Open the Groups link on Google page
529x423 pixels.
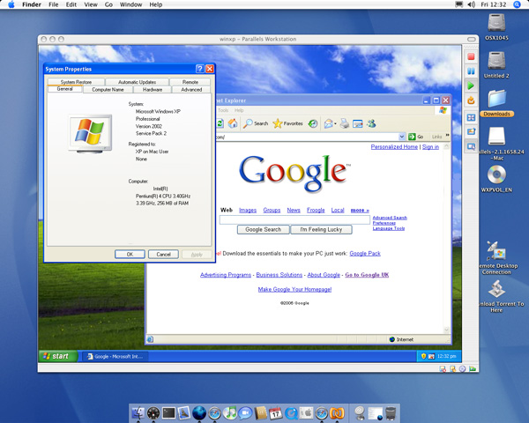point(272,210)
